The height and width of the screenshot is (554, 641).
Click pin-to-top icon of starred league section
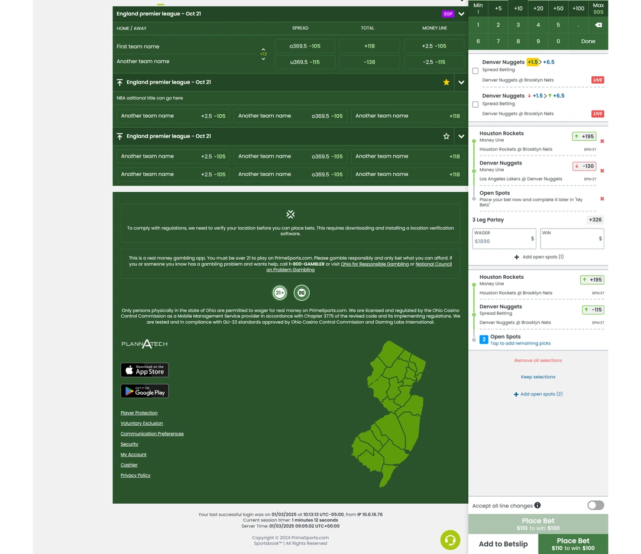click(x=120, y=82)
